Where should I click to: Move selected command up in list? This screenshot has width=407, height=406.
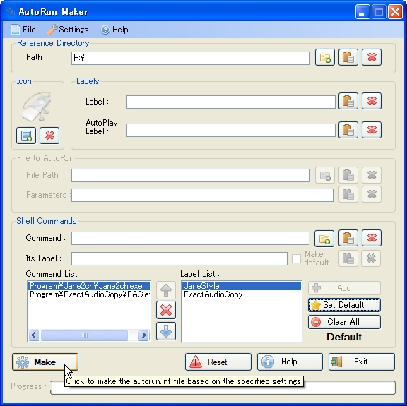pos(166,289)
